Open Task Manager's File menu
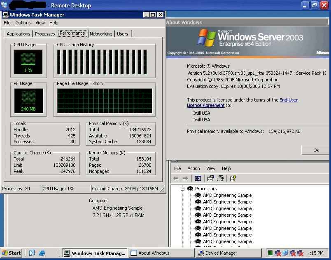Image resolution: width=331 pixels, height=260 pixels. tap(7, 23)
